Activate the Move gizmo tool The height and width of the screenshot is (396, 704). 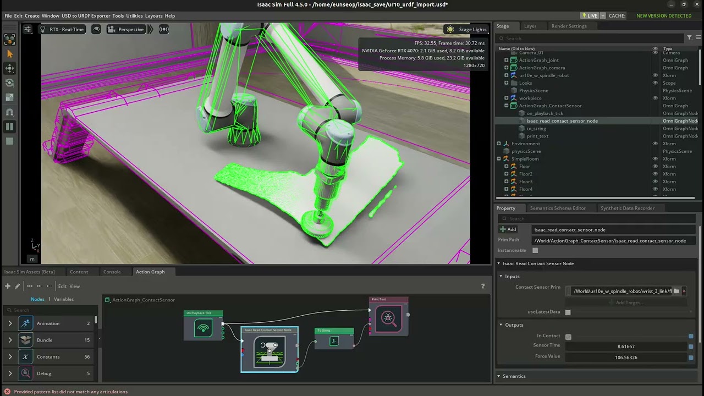[9, 68]
